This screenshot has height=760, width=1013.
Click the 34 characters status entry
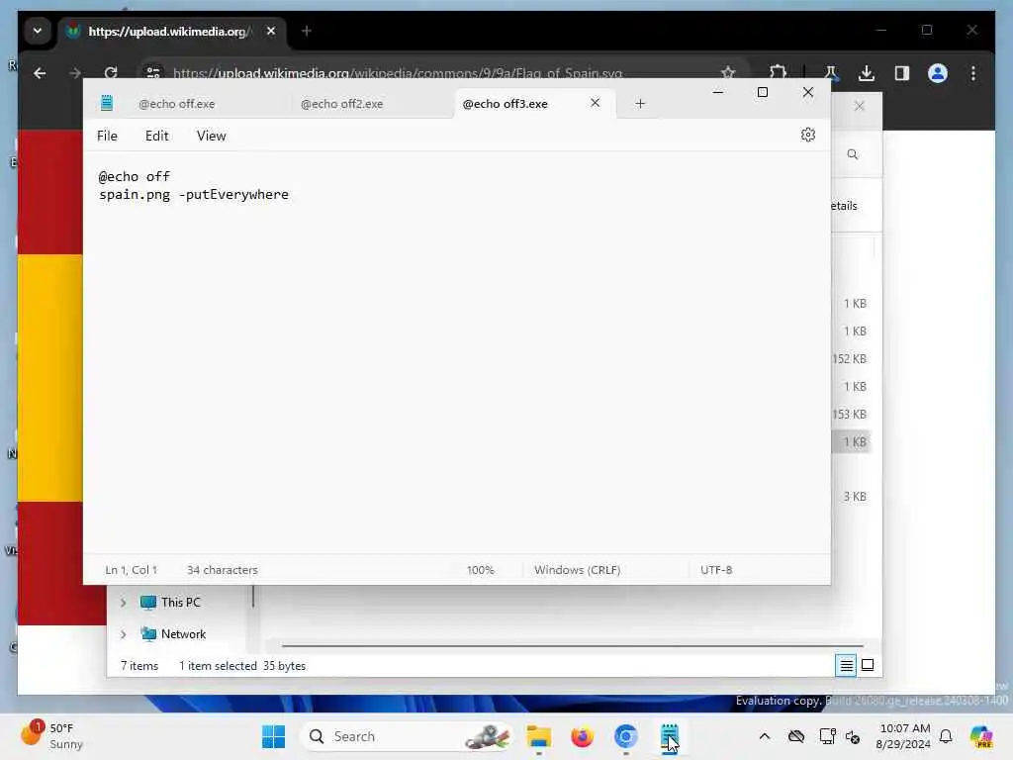[223, 570]
